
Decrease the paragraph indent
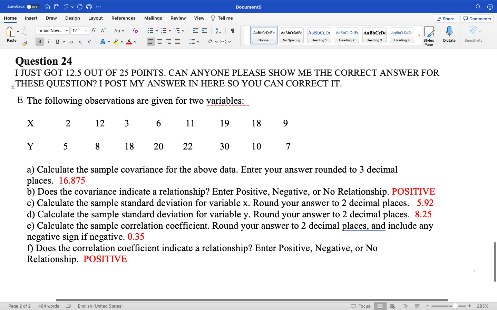click(195, 31)
